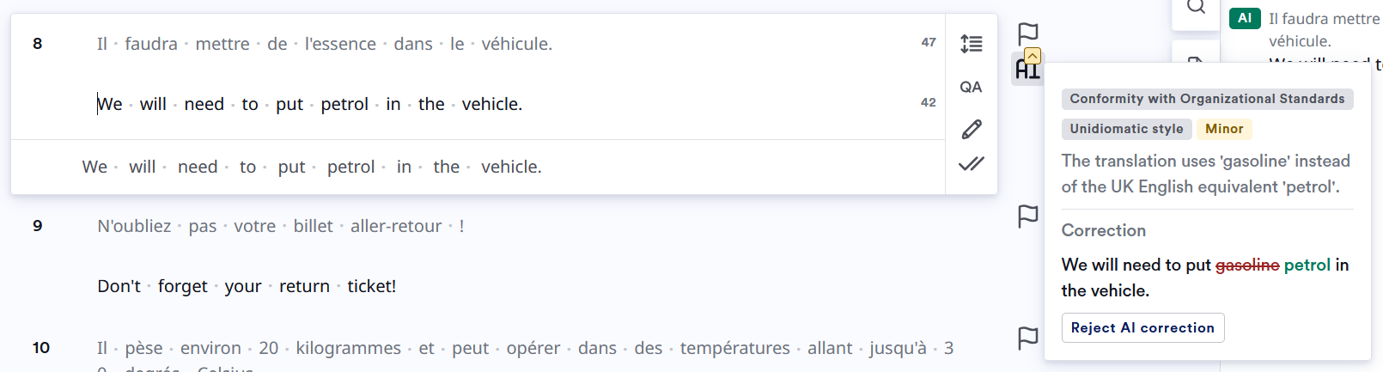
Task: Click the Minor severity tag
Action: [1224, 129]
